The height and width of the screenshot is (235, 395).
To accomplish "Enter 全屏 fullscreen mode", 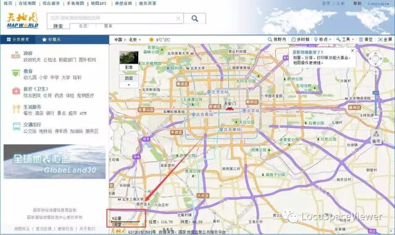I will coord(385,40).
